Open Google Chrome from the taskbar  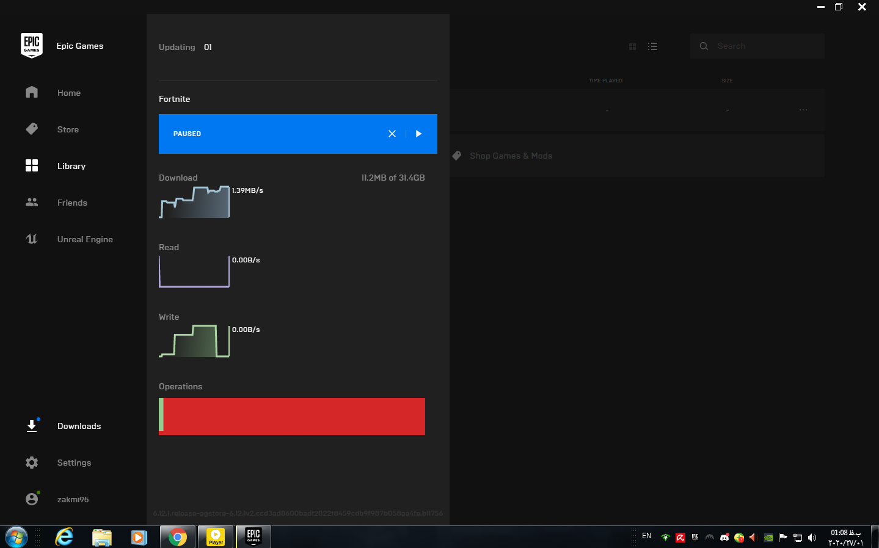pos(178,537)
